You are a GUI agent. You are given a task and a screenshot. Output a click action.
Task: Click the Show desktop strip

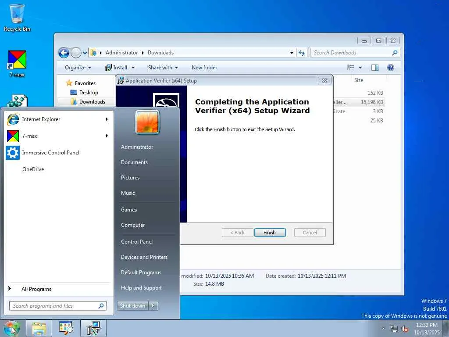tap(446, 328)
